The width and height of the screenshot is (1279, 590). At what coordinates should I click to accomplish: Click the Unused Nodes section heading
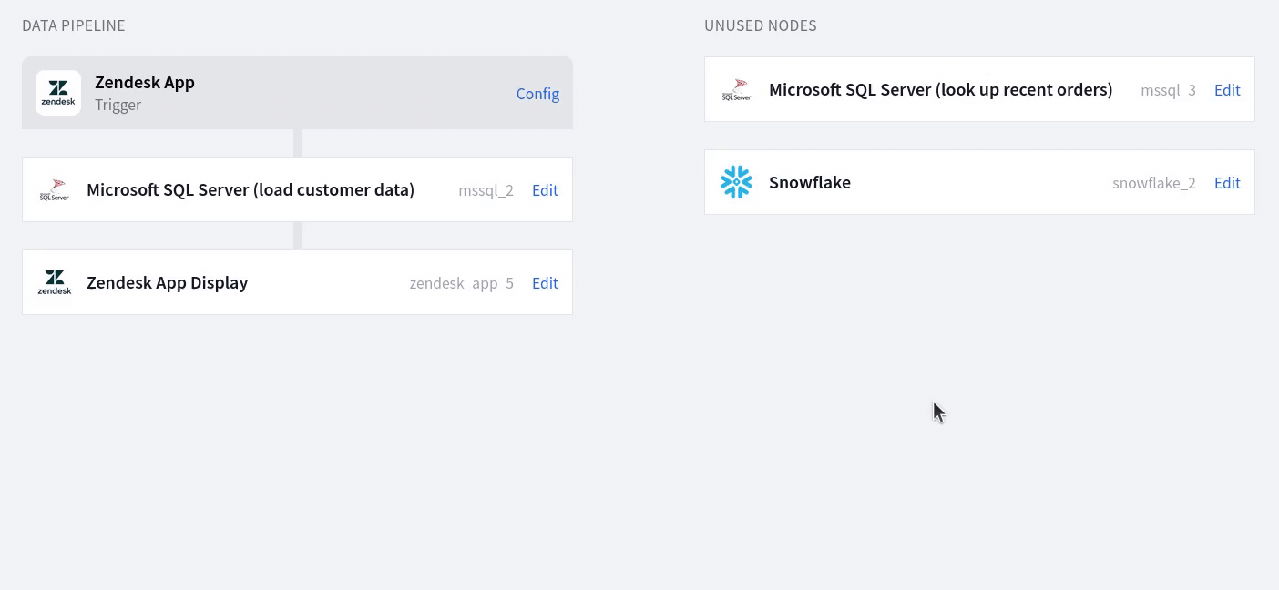click(760, 25)
